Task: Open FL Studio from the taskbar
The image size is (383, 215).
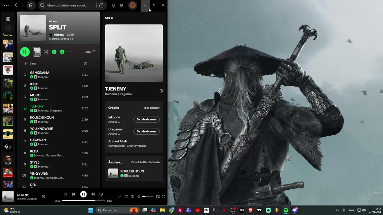Action: [277, 210]
